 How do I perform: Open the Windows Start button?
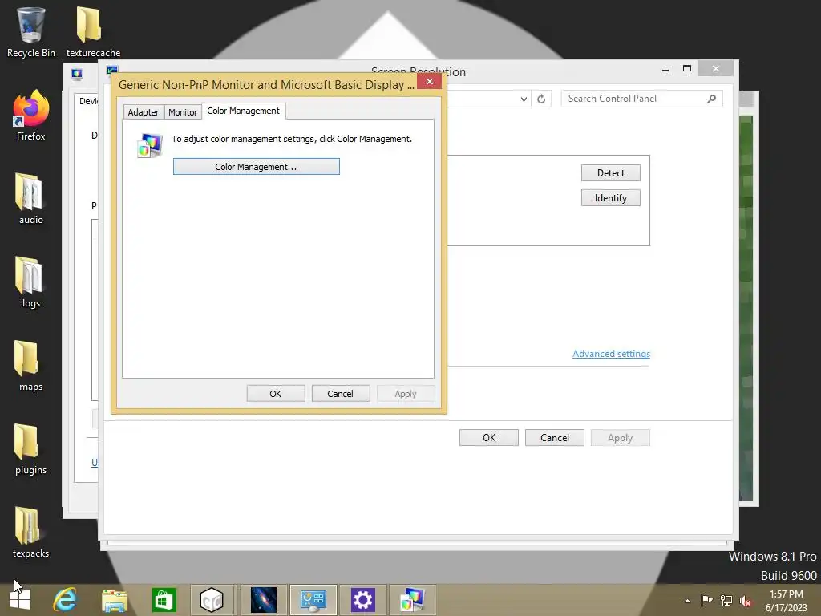[x=20, y=600]
